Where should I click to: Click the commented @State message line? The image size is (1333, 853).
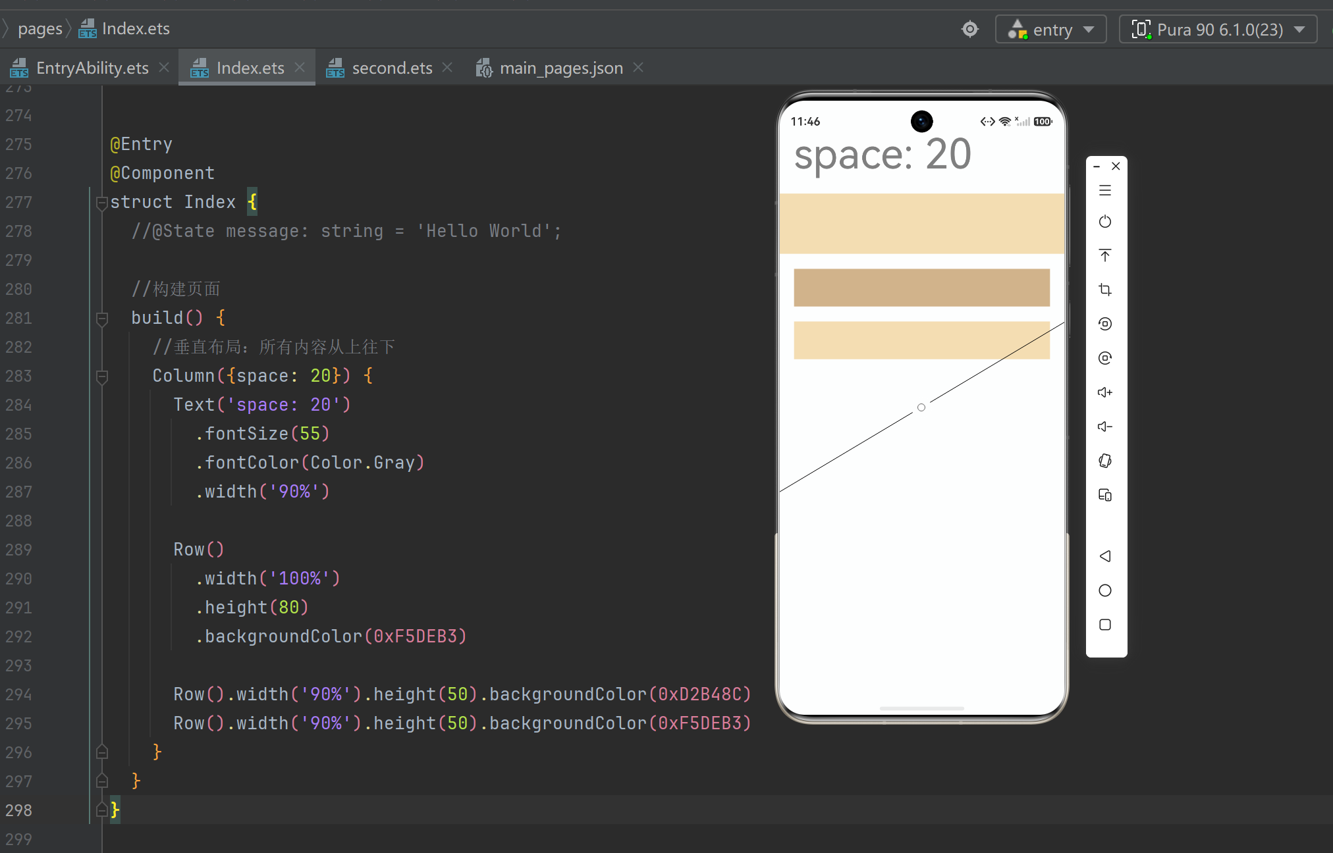pos(346,232)
